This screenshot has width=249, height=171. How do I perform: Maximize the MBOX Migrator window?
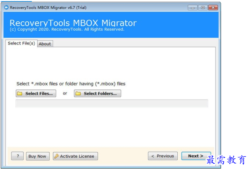pyautogui.click(x=203, y=7)
